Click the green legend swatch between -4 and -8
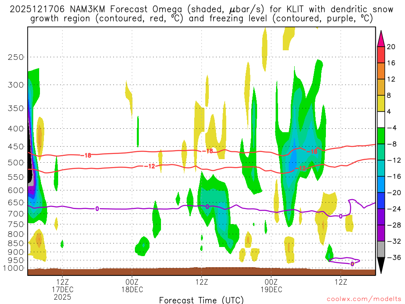 tap(381, 136)
